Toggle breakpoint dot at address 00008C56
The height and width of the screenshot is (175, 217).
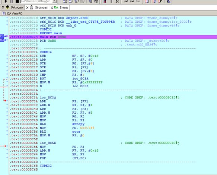(7, 131)
